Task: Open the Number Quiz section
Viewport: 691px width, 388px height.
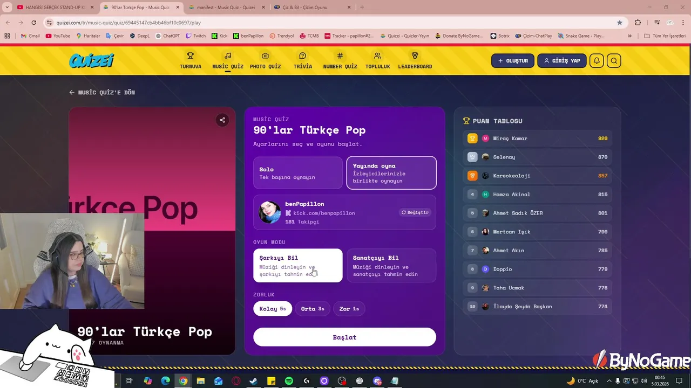Action: (340, 60)
